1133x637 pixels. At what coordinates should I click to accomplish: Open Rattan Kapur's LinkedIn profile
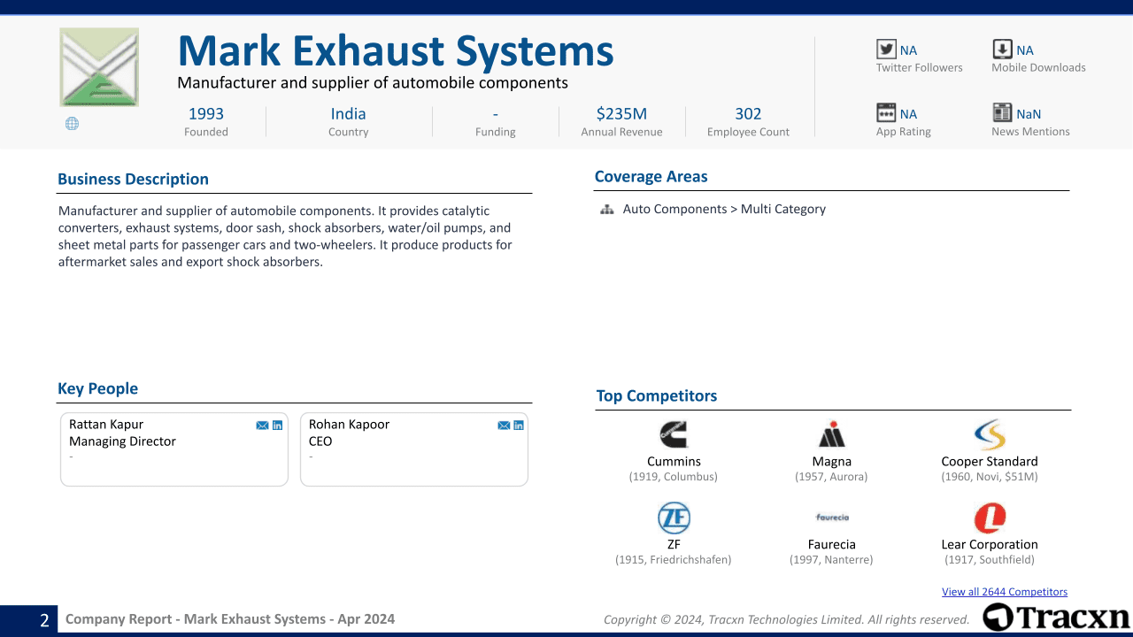point(277,425)
